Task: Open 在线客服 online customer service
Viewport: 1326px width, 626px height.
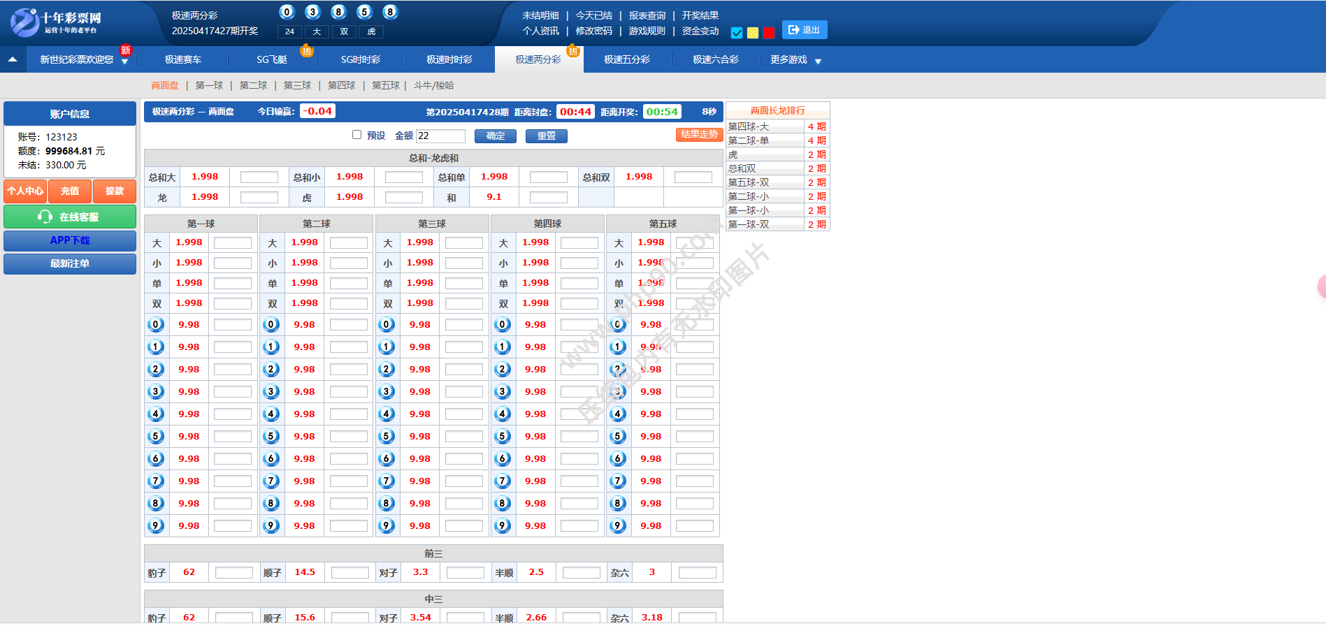Action: [70, 217]
